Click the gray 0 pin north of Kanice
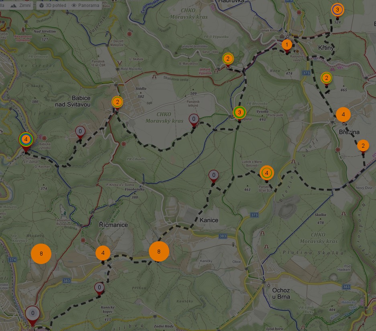376x331 pixels. (x=213, y=175)
